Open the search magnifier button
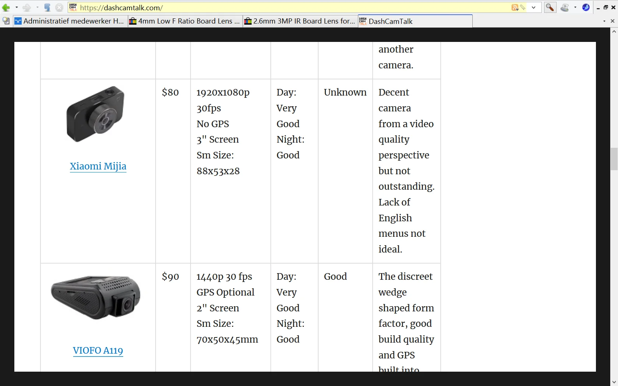 pyautogui.click(x=550, y=7)
